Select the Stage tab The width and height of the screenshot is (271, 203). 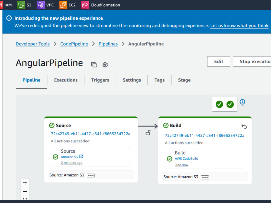click(184, 80)
